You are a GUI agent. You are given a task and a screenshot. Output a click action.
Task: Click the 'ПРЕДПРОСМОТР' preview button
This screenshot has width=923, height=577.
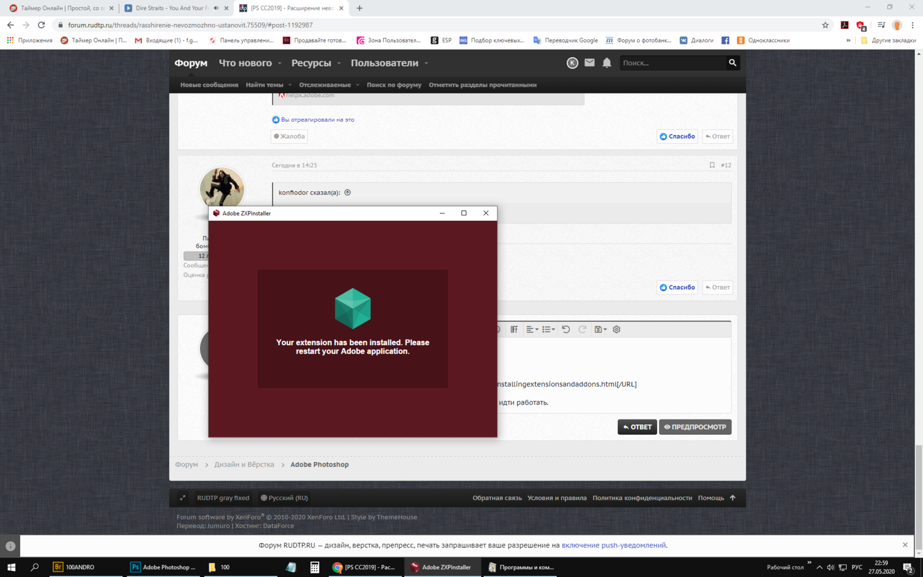click(x=695, y=427)
